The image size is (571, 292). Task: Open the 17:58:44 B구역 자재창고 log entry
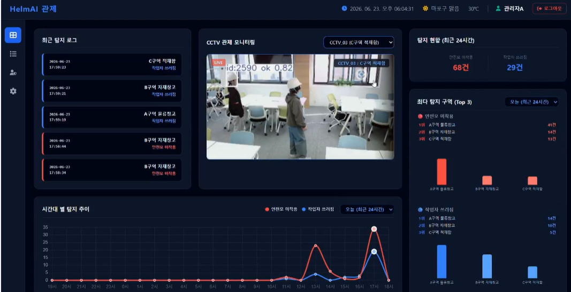112,144
